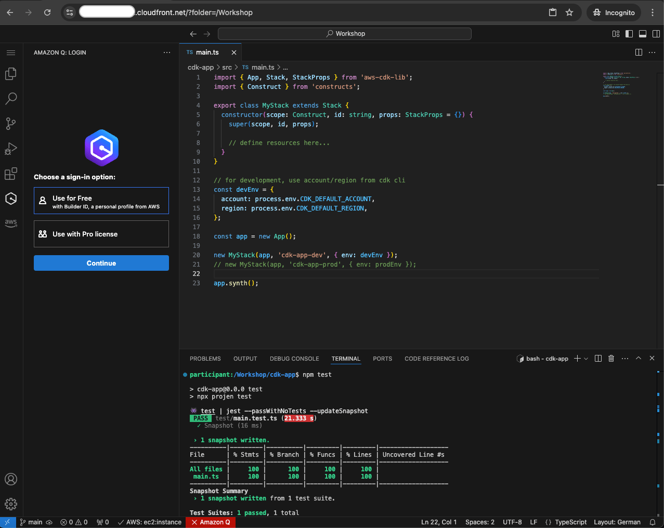
Task: Click the breadcrumb ellipsis symbol item
Action: (285, 68)
